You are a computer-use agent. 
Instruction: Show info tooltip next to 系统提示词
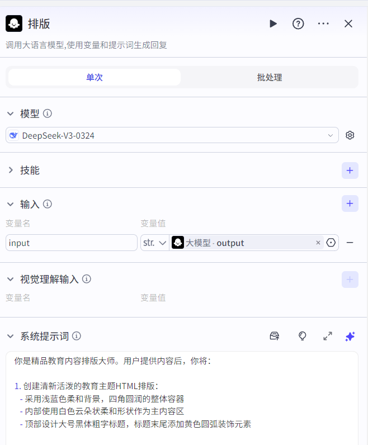coord(77,336)
